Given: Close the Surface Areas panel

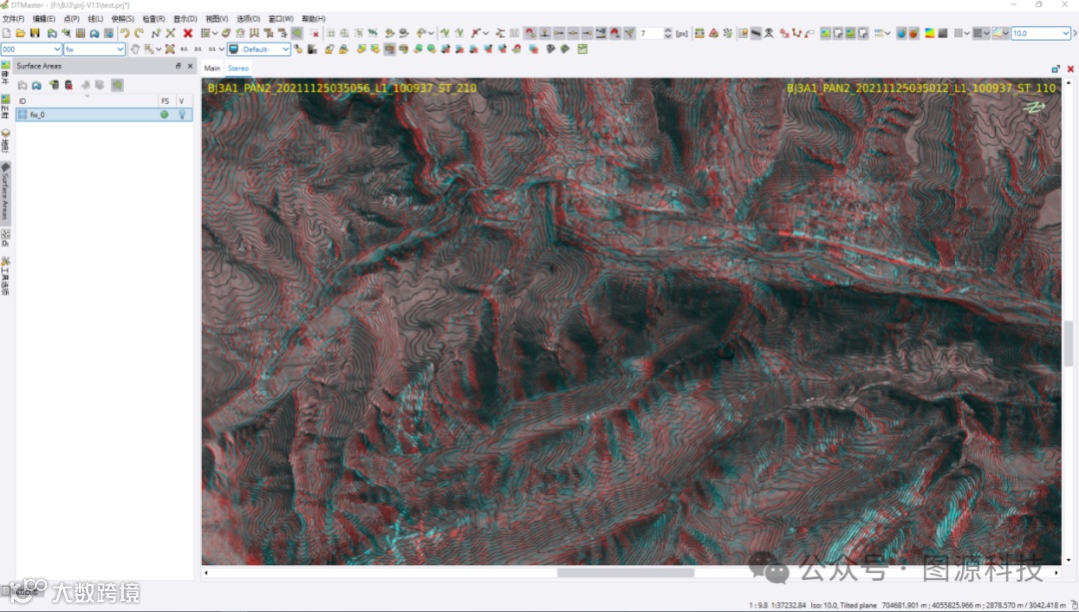Looking at the screenshot, I should click(x=190, y=66).
